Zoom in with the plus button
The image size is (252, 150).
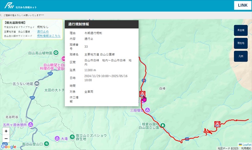tap(6, 131)
